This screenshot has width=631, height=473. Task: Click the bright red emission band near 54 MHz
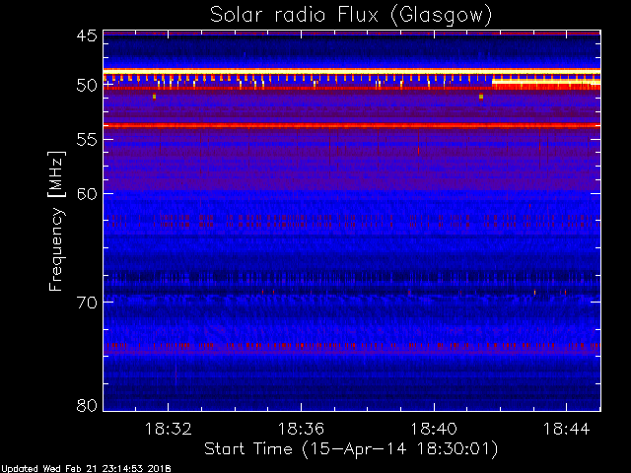coord(352,125)
